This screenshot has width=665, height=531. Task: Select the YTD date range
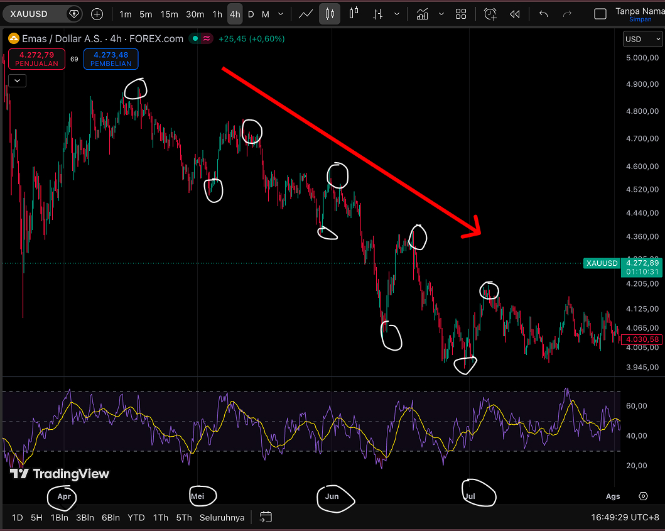(x=136, y=517)
